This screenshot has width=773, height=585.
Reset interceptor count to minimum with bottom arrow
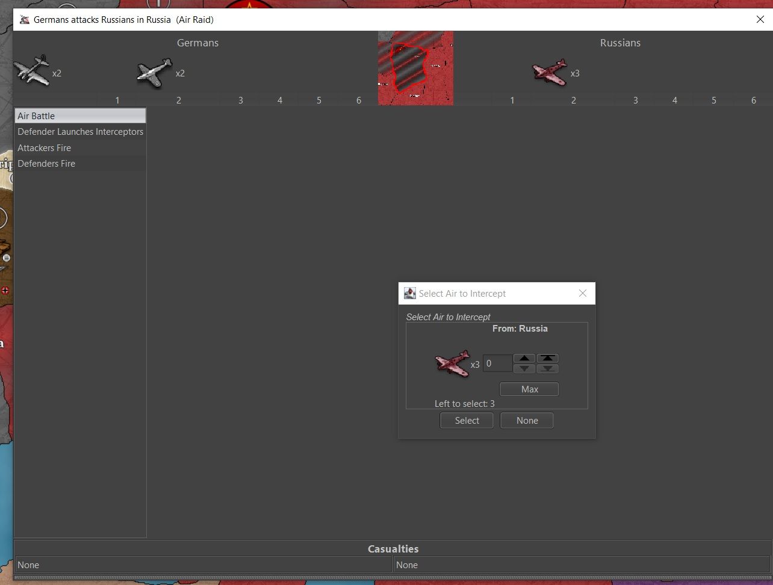(x=547, y=368)
